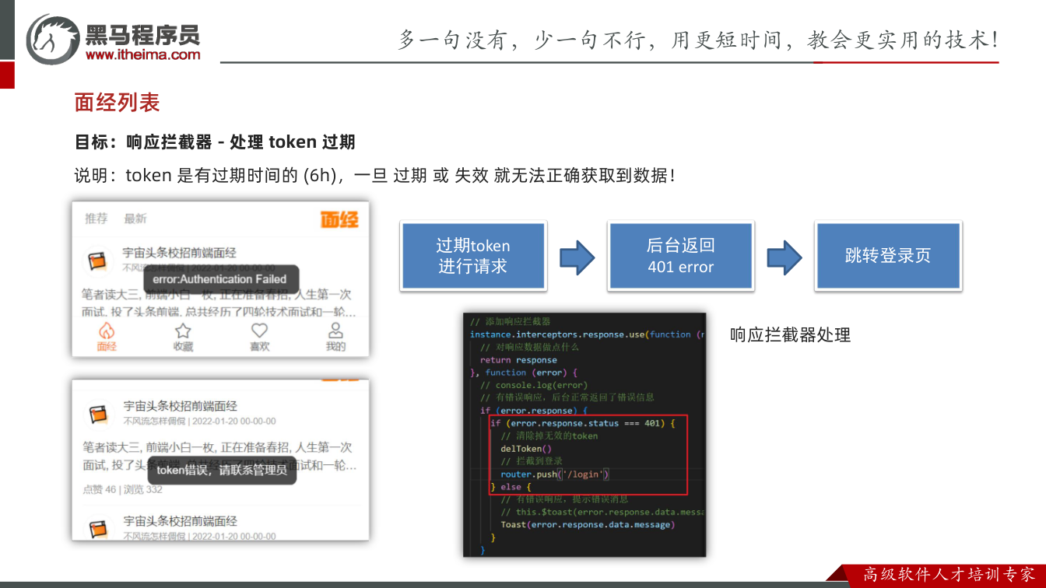This screenshot has width=1046, height=588.
Task: Click the footer 高级软件人才培训专家
Action: (x=949, y=575)
